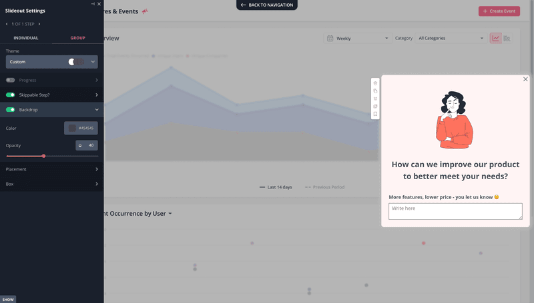Image resolution: width=534 pixels, height=303 pixels.
Task: Click the announcement megaphone icon beside Events
Action: pyautogui.click(x=145, y=11)
